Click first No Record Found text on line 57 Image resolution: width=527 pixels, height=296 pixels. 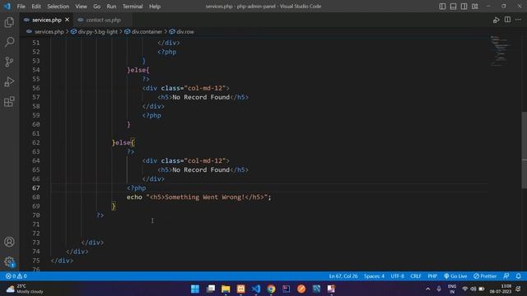pyautogui.click(x=201, y=97)
